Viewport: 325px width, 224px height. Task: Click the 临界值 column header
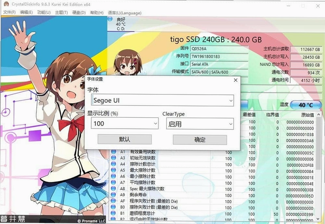click(272, 114)
